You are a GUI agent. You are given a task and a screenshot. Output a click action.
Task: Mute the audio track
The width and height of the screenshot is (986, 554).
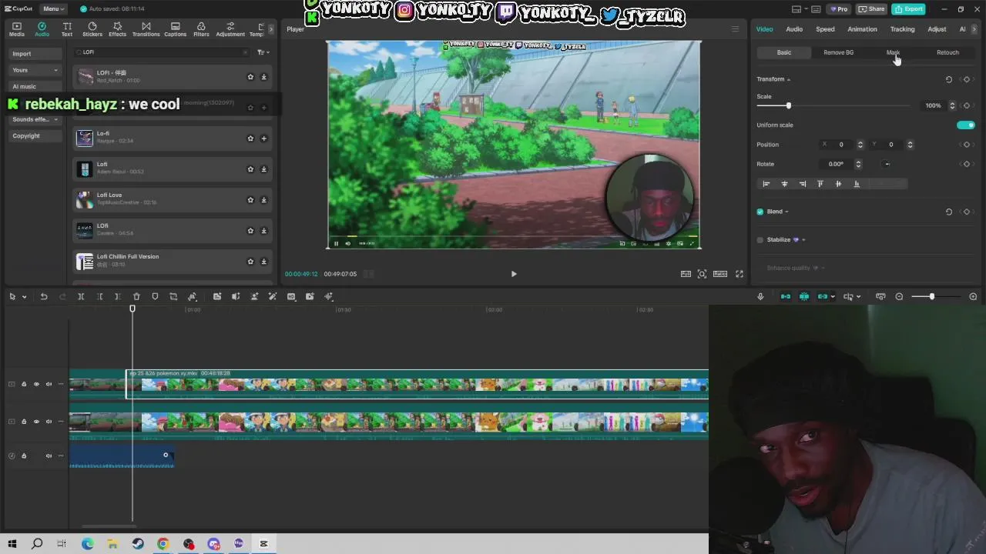[x=49, y=456]
